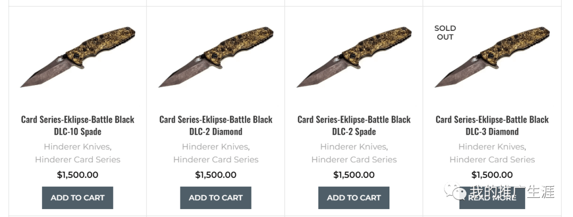The width and height of the screenshot is (573, 217).
Task: Visit Hinderer Knives category under DLC-2 Diamond
Action: (215, 147)
